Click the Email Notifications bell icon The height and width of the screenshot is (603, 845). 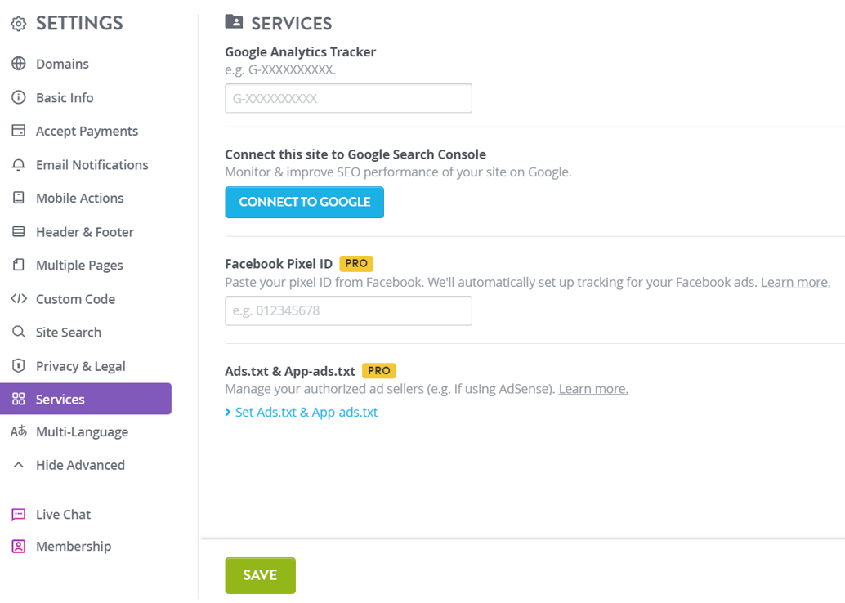point(19,164)
